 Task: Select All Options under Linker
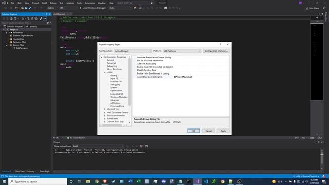(x=115, y=103)
